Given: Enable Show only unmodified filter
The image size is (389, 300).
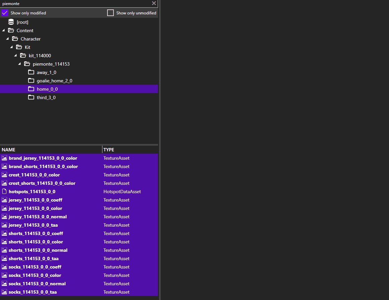Looking at the screenshot, I should (x=110, y=13).
